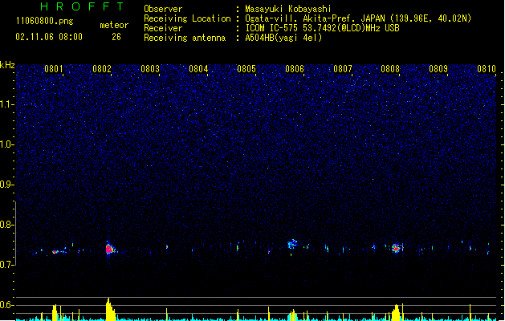The image size is (505, 321).
Task: Click the cyan meteor echo near 0806
Action: [292, 244]
